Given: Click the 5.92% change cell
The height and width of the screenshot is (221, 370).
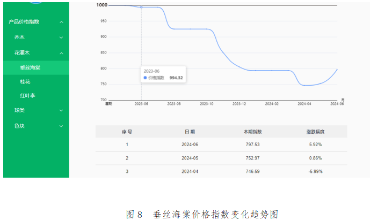Looking at the screenshot, I should 315,144.
